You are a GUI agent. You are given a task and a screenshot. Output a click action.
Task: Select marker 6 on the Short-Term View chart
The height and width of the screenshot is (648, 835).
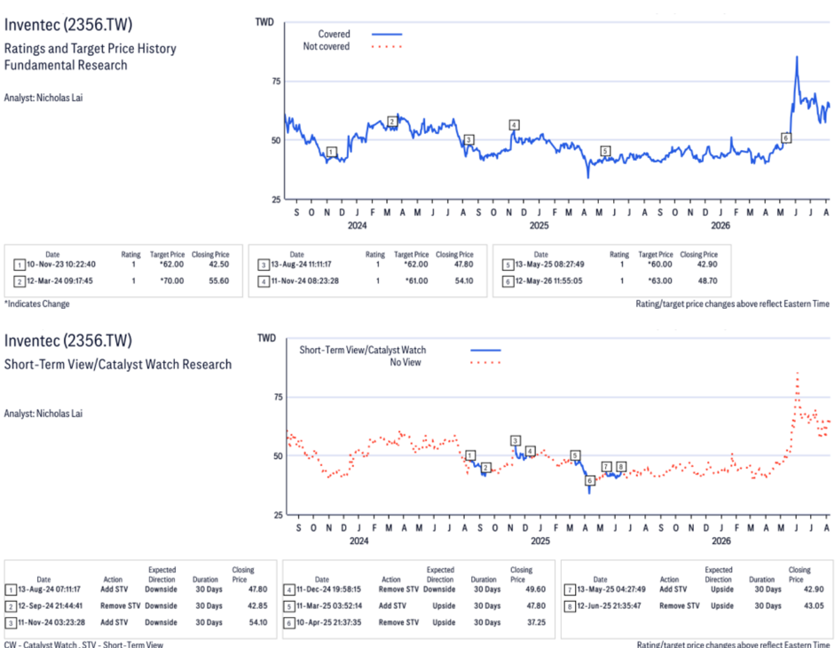tap(589, 480)
